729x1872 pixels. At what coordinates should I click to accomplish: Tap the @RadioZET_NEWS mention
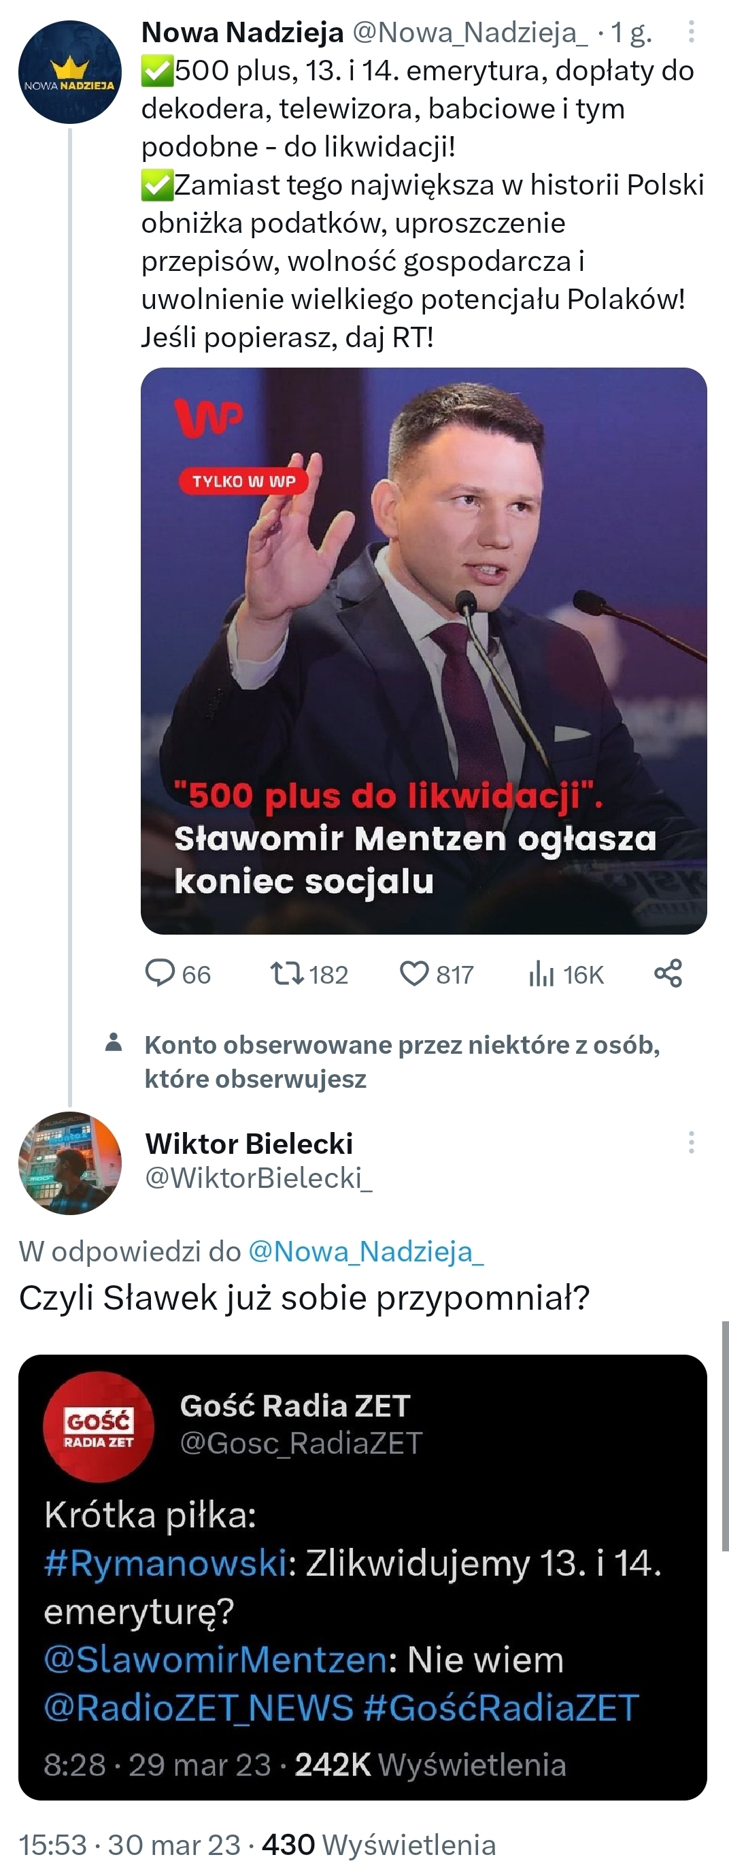coord(198,1708)
